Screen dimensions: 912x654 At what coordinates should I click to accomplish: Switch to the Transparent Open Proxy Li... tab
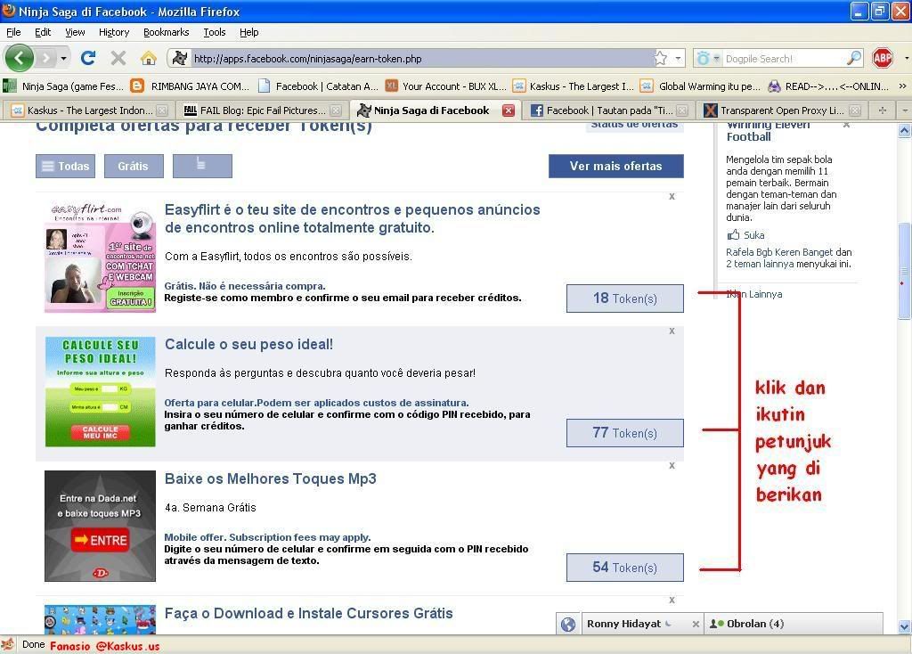(782, 110)
